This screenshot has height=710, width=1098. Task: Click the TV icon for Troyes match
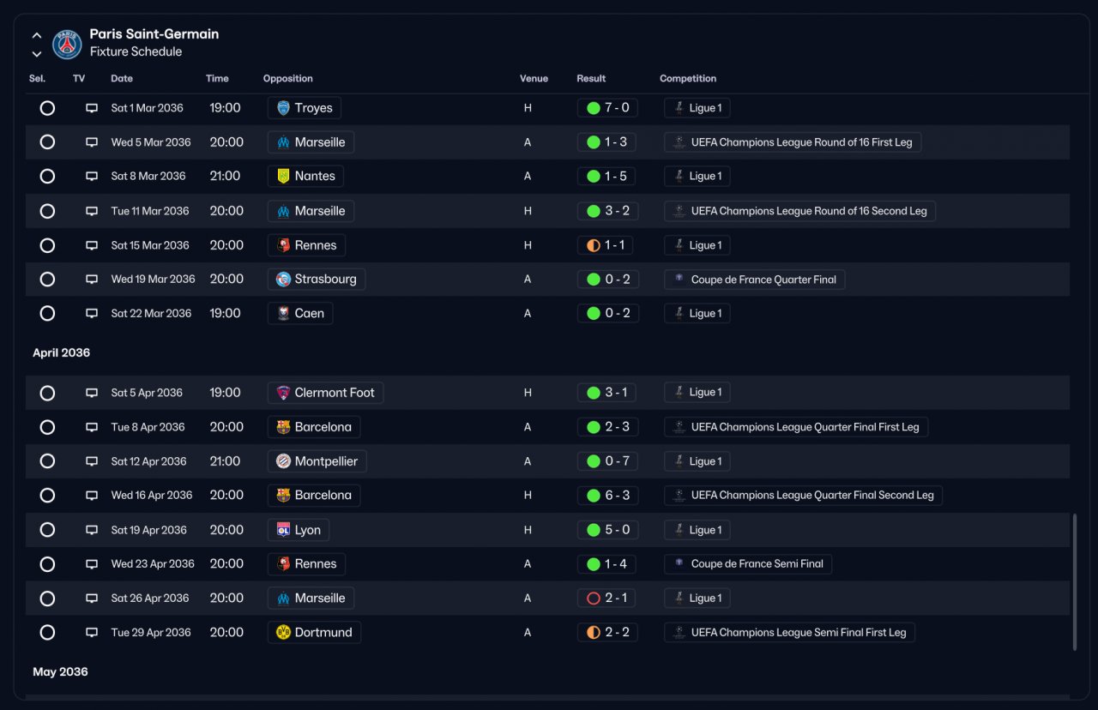tap(92, 108)
